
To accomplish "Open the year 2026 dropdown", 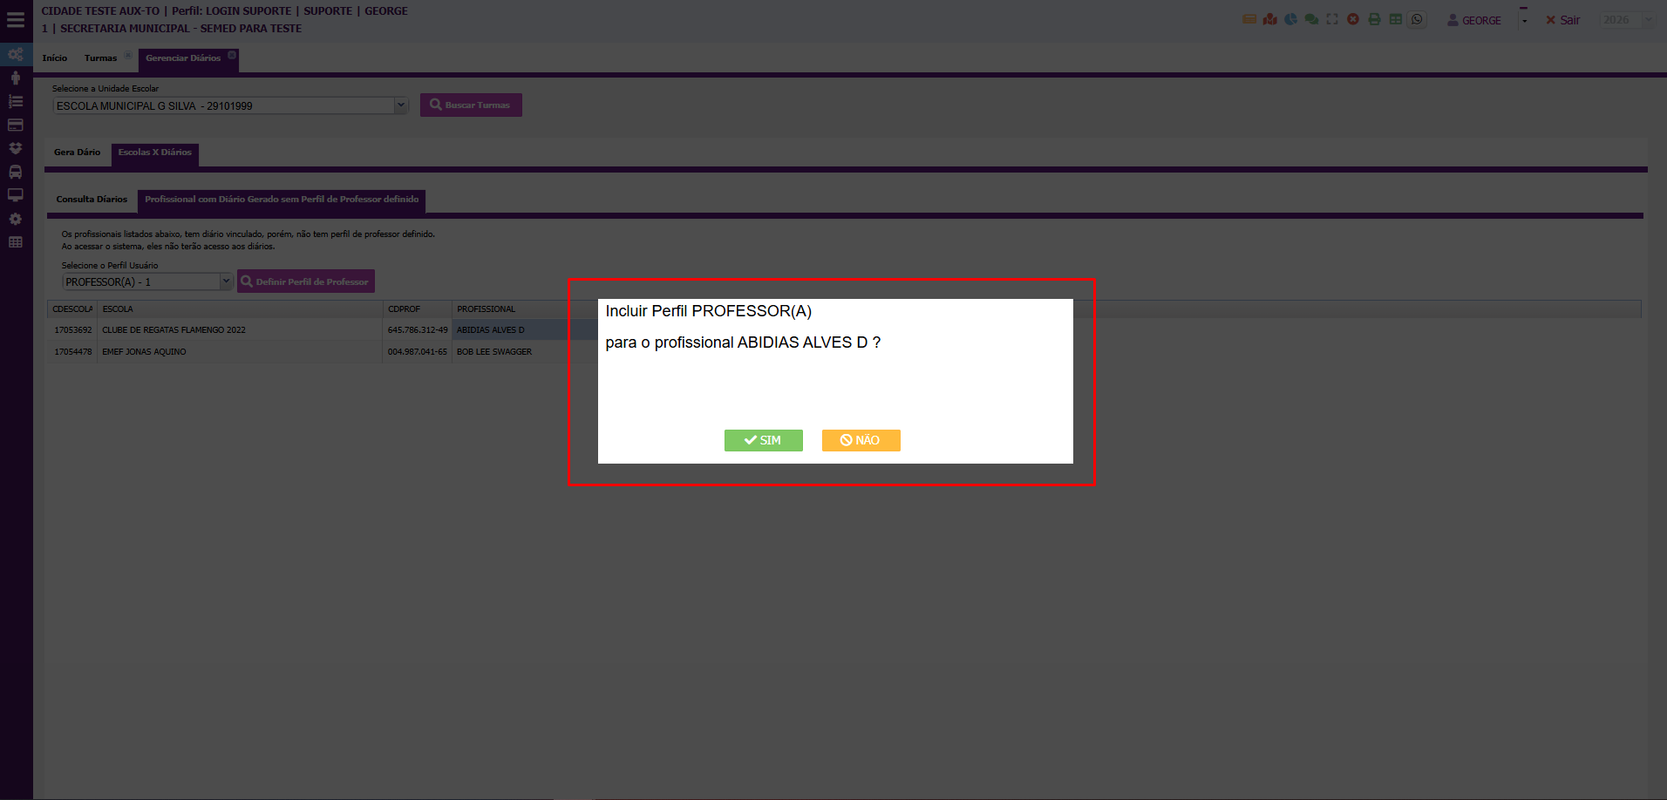I will pyautogui.click(x=1627, y=20).
